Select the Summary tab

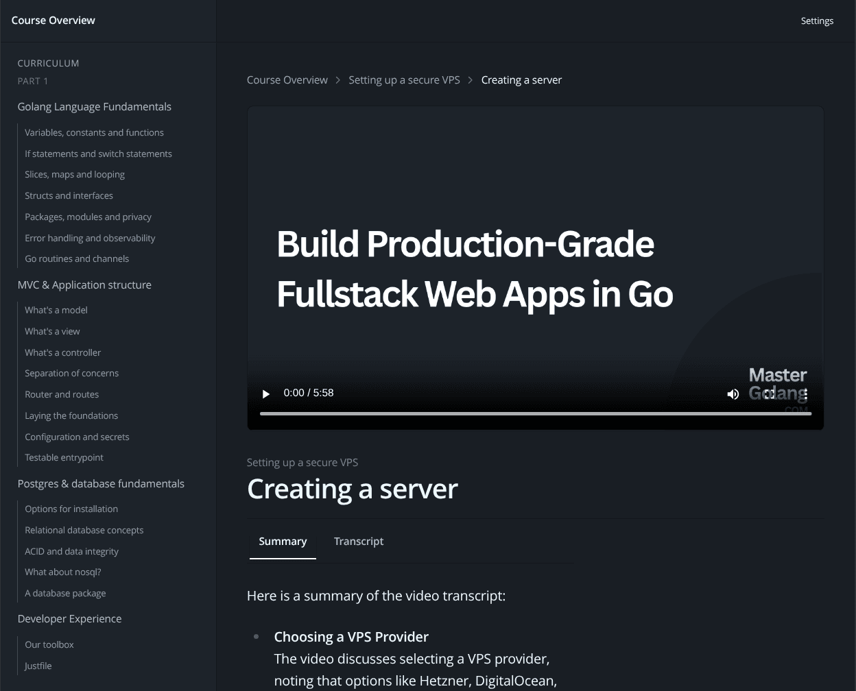tap(283, 541)
